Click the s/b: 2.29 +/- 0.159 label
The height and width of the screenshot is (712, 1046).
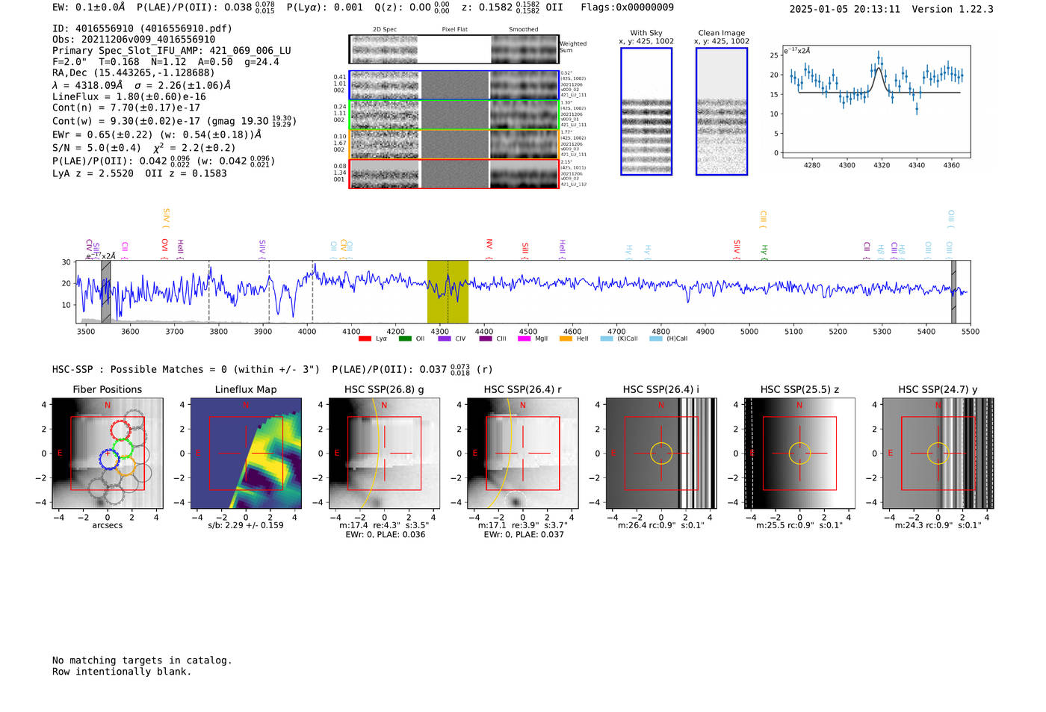246,525
